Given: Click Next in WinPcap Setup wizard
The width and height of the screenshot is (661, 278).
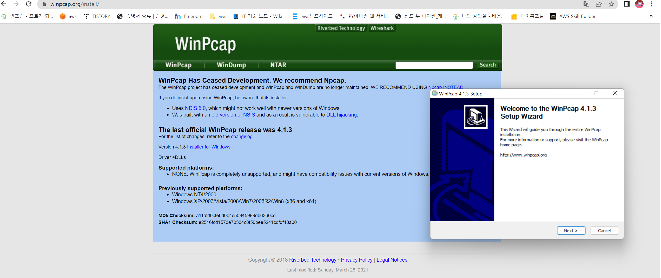Looking at the screenshot, I should (571, 231).
